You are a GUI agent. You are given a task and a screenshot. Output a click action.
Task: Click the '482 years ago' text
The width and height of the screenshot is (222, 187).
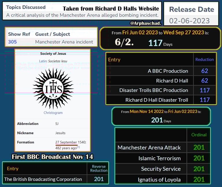click(x=66, y=148)
